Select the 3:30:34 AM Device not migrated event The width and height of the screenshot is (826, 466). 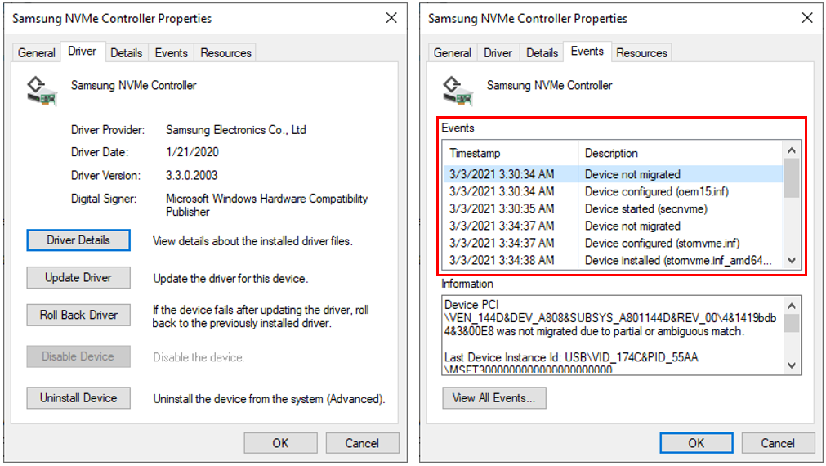[614, 174]
